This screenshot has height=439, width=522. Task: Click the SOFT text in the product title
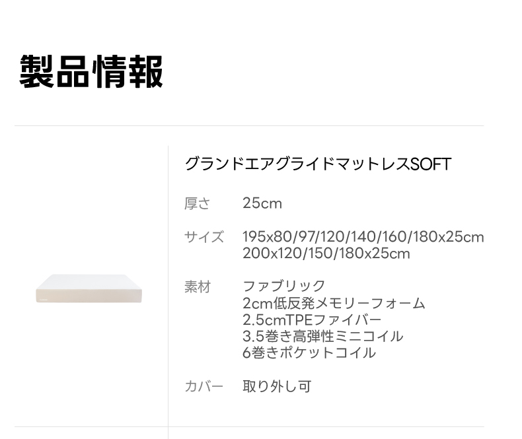point(431,164)
